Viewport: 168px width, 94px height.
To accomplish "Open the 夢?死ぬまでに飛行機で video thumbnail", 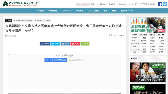I will (x=148, y=72).
